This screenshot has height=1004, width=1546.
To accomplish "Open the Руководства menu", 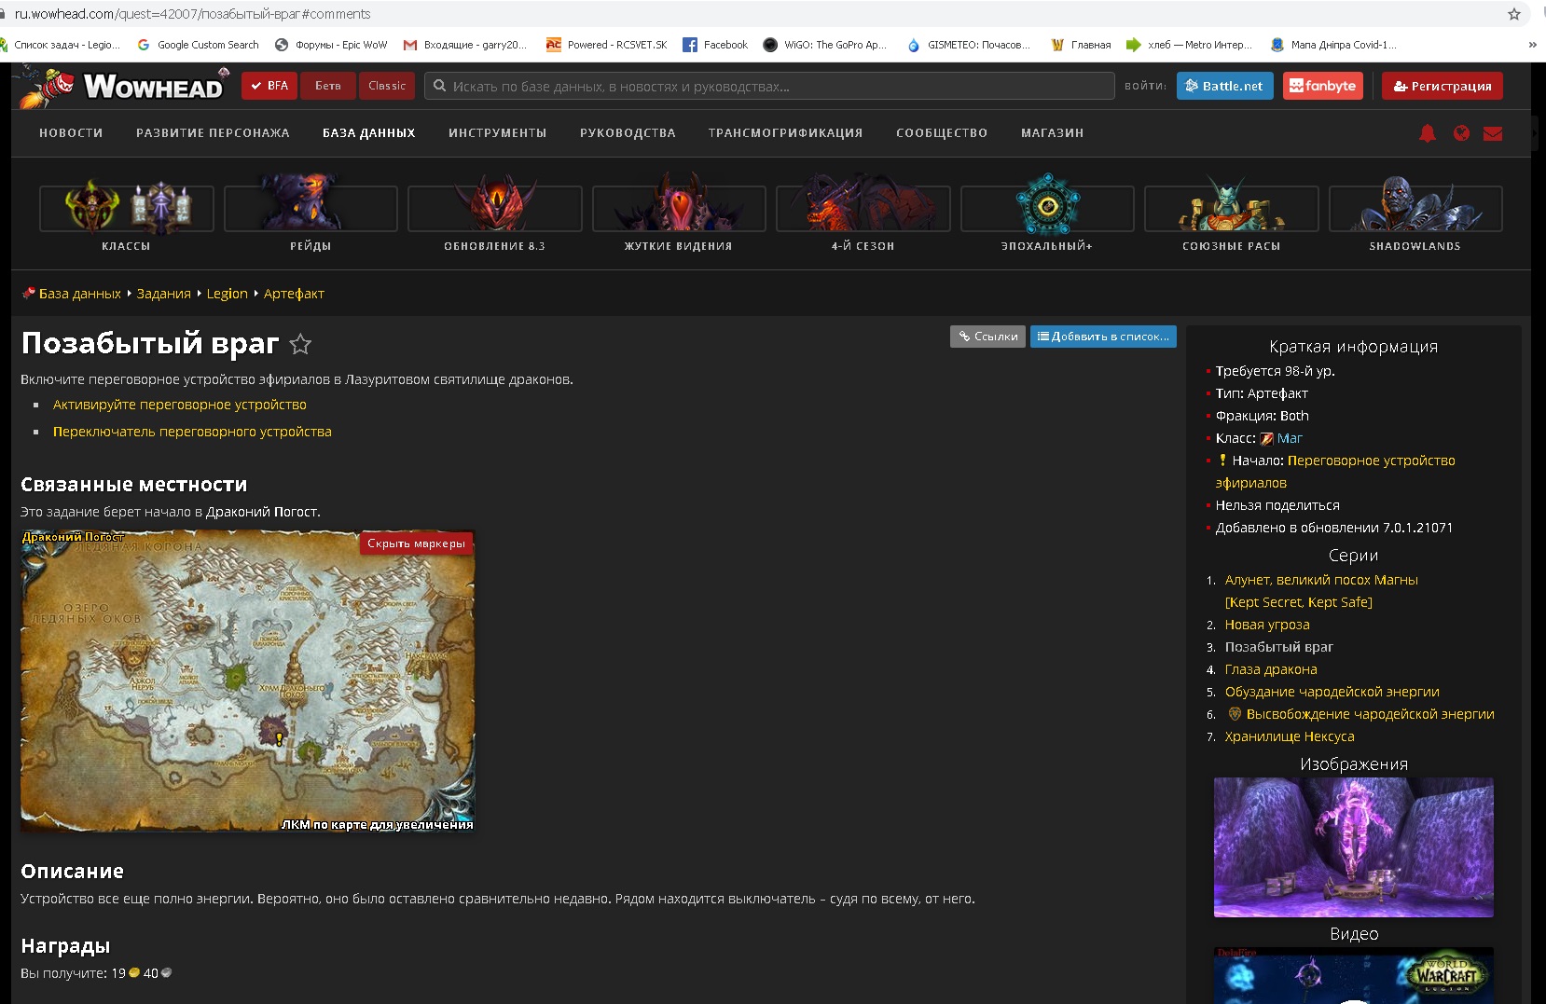I will (628, 133).
